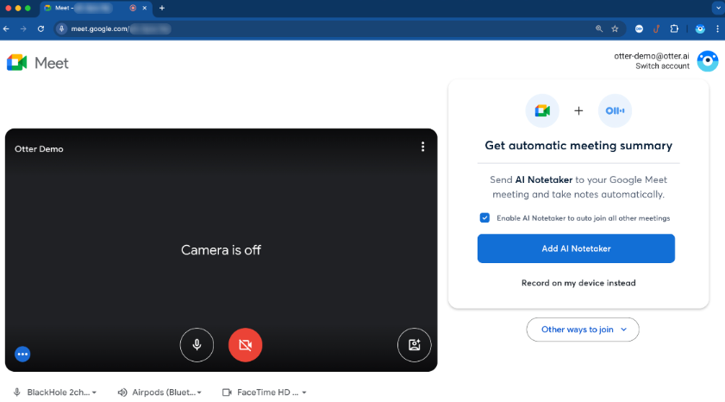This screenshot has height=402, width=725.
Task: Click 'Get automatic meeting summary' heading
Action: [578, 146]
